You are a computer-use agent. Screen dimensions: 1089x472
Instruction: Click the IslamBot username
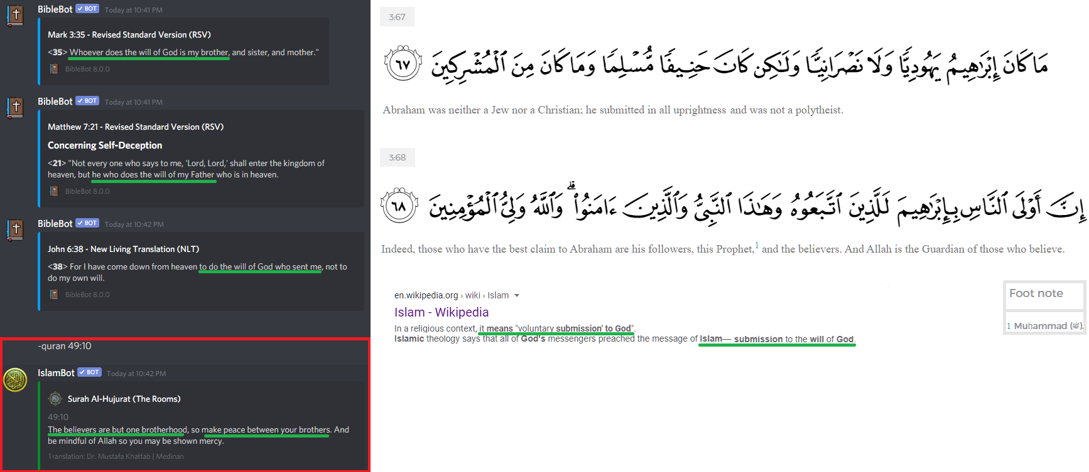[x=56, y=373]
